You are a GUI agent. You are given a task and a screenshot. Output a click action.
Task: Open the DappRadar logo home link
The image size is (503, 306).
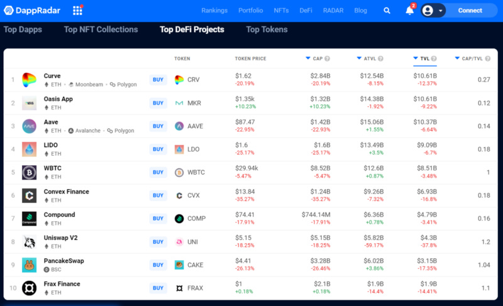[x=32, y=11]
